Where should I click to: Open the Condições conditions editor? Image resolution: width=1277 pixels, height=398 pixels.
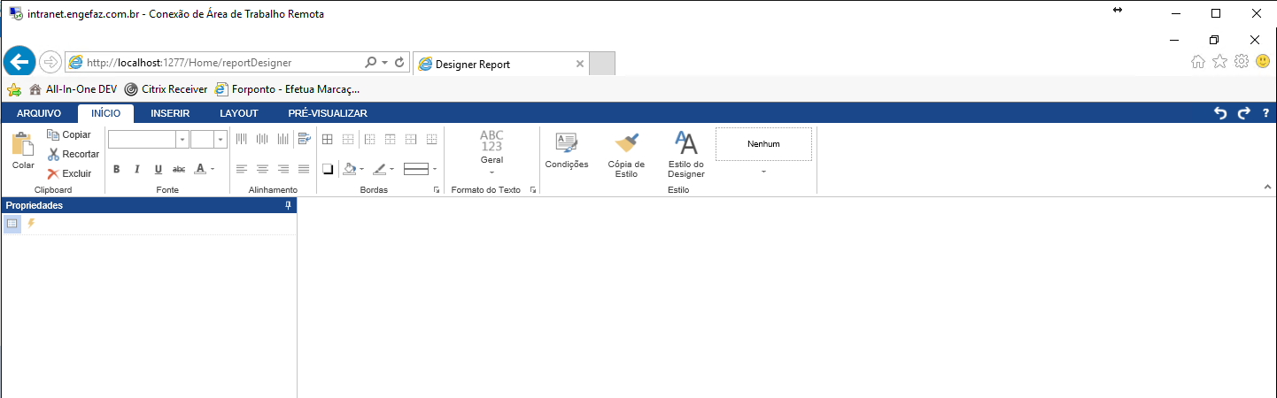coord(567,151)
